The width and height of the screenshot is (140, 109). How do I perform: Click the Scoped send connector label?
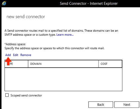pos(26,95)
